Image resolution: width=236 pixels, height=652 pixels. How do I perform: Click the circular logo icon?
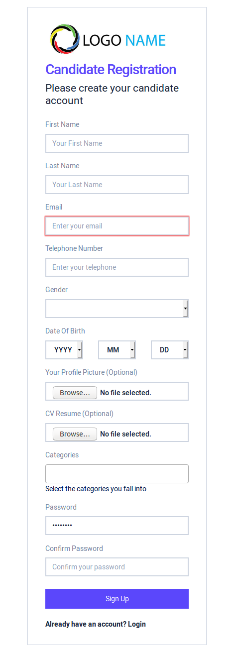[65, 39]
